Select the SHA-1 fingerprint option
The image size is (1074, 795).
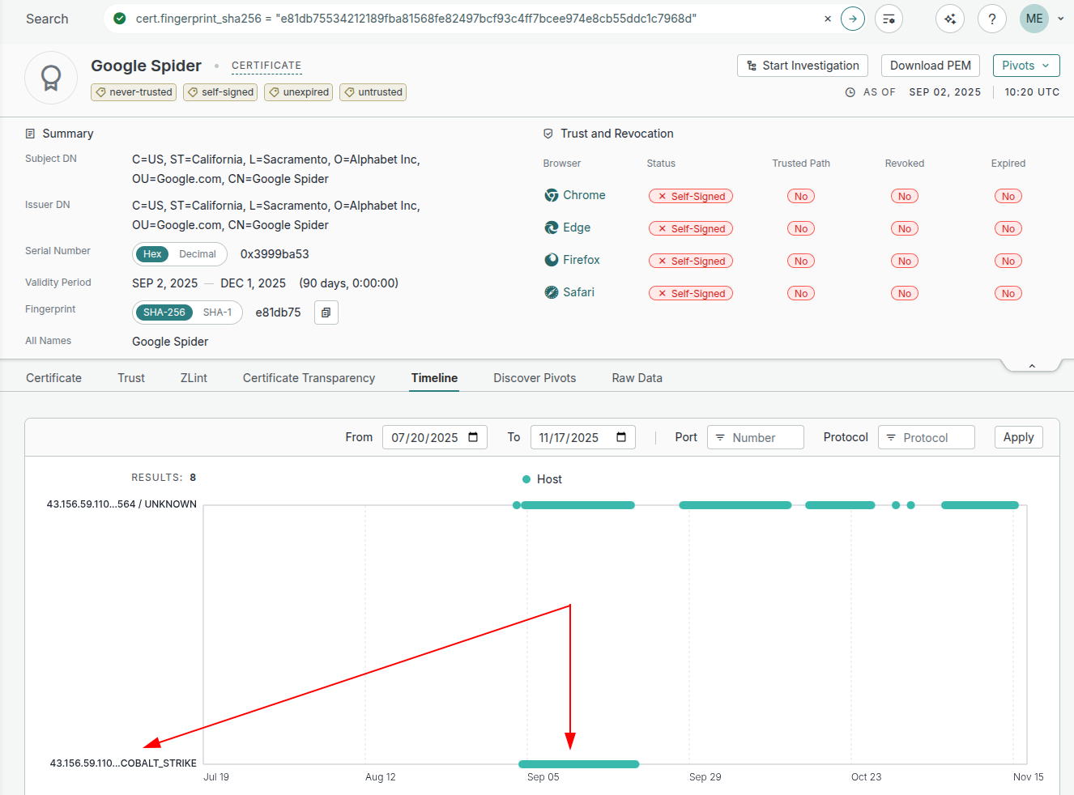217,312
